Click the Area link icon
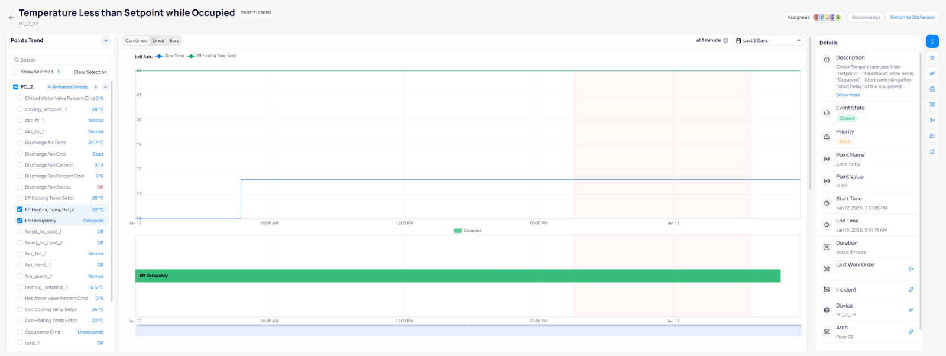Screen dimensions: 946x356 pos(911,332)
